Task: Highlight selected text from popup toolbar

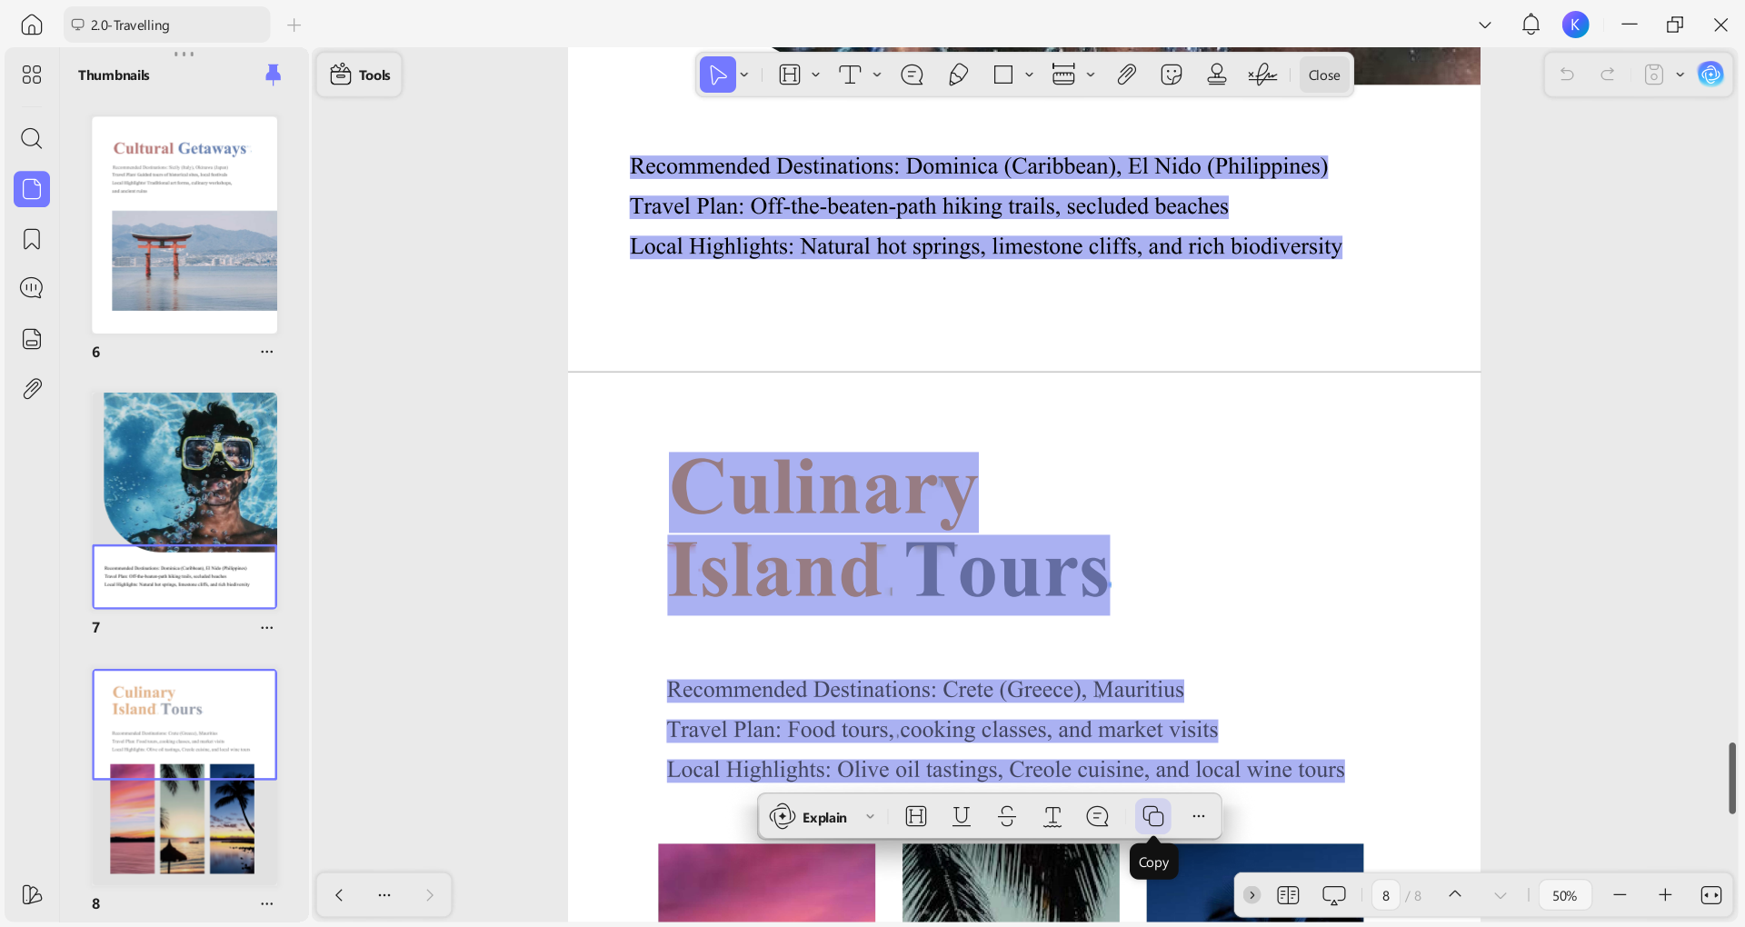Action: coord(916,817)
